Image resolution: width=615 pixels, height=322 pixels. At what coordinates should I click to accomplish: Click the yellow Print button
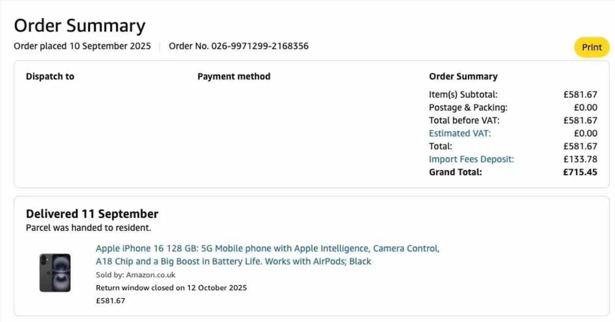(591, 47)
